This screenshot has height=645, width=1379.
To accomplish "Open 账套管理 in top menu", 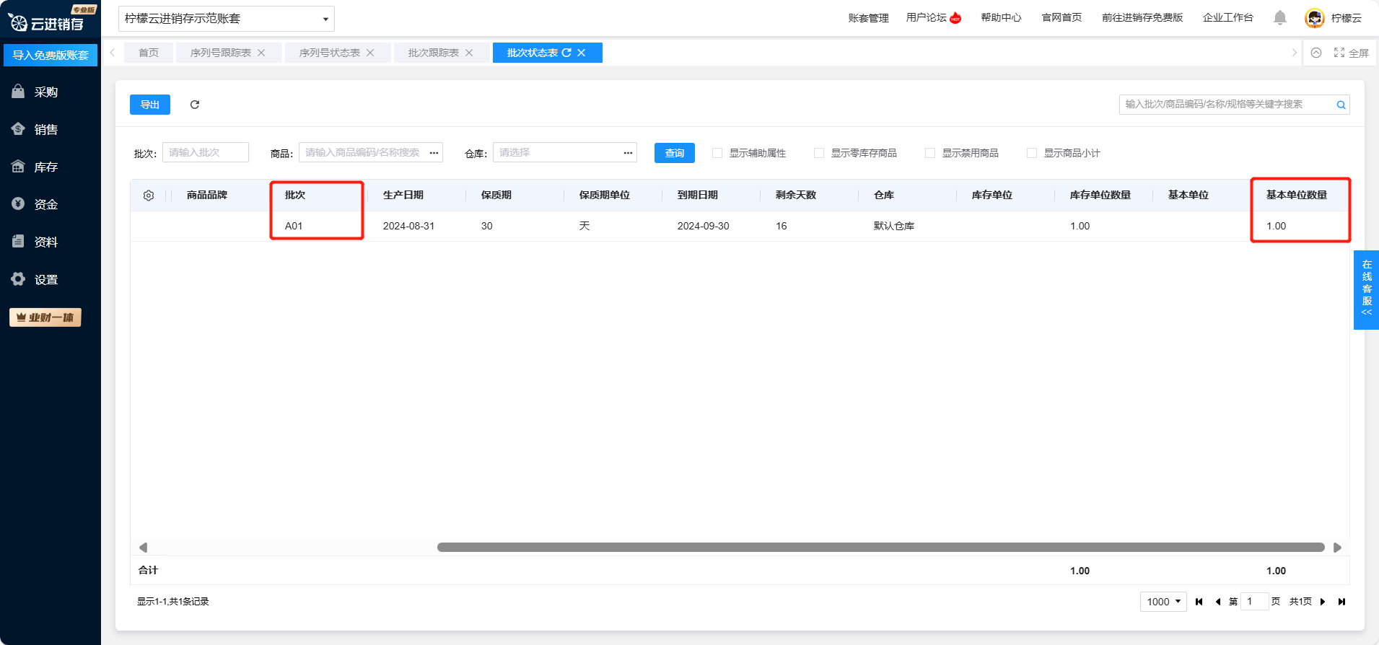I will [x=868, y=18].
